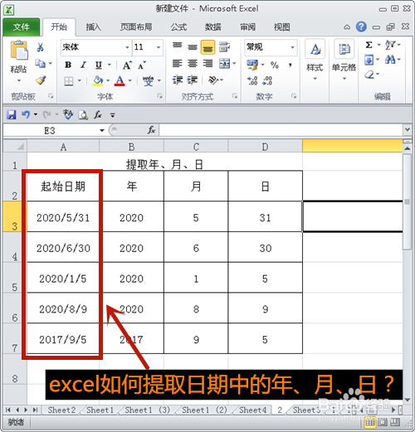Viewport: 415px width, 432px height.
Task: Open Sheet2 worksheet tab
Action: 61,410
